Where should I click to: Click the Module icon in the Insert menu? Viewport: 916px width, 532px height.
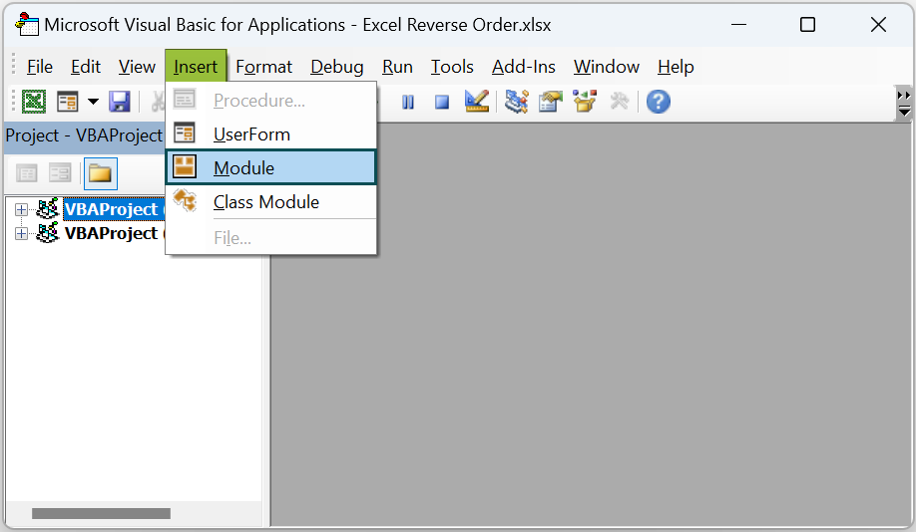click(185, 166)
